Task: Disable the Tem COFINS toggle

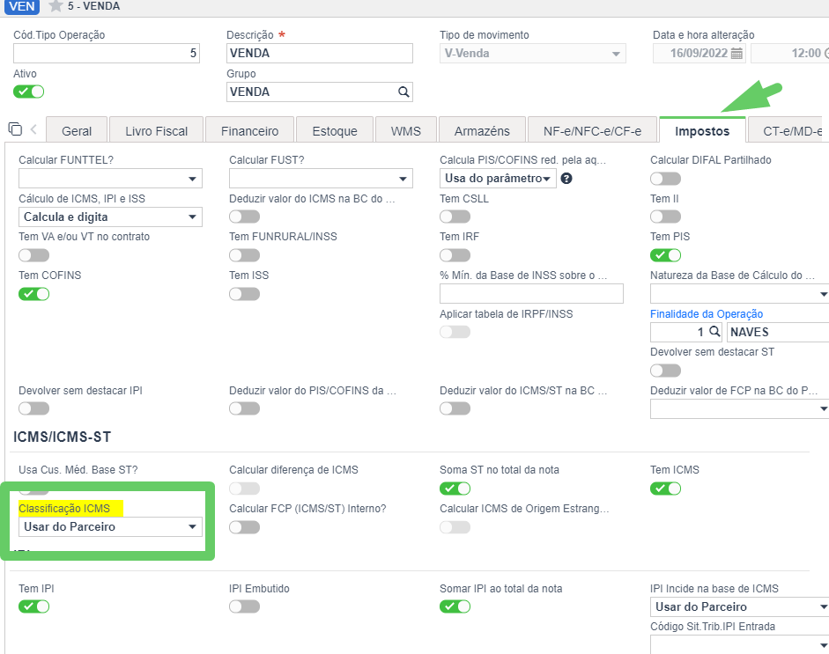Action: tap(33, 294)
